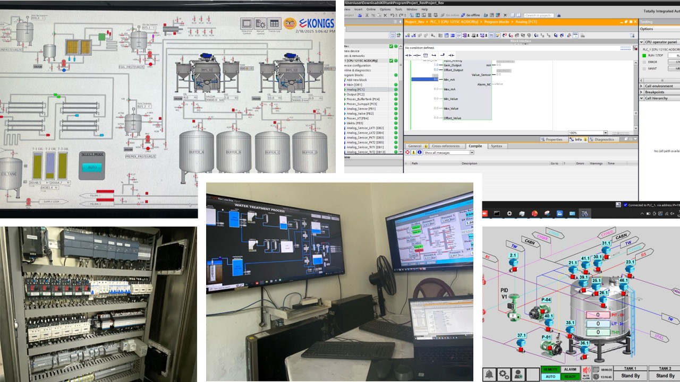Open Sequence Control screen in Konigs HMI
The width and height of the screenshot is (680, 382).
(246, 24)
